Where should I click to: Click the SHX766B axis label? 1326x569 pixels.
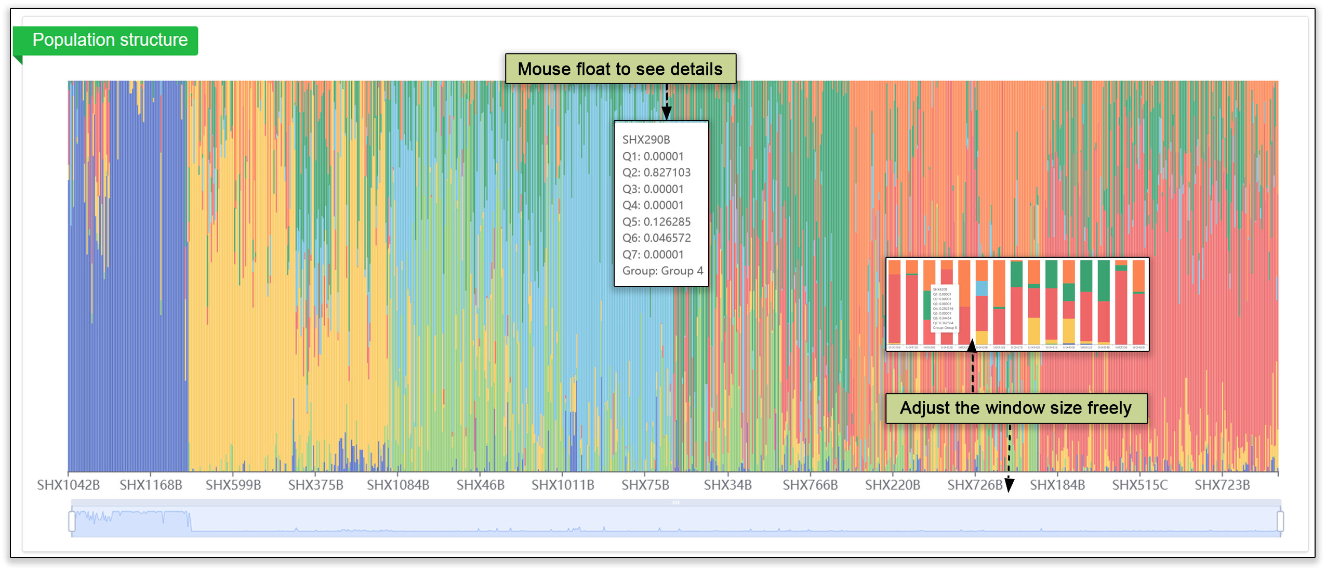[810, 485]
